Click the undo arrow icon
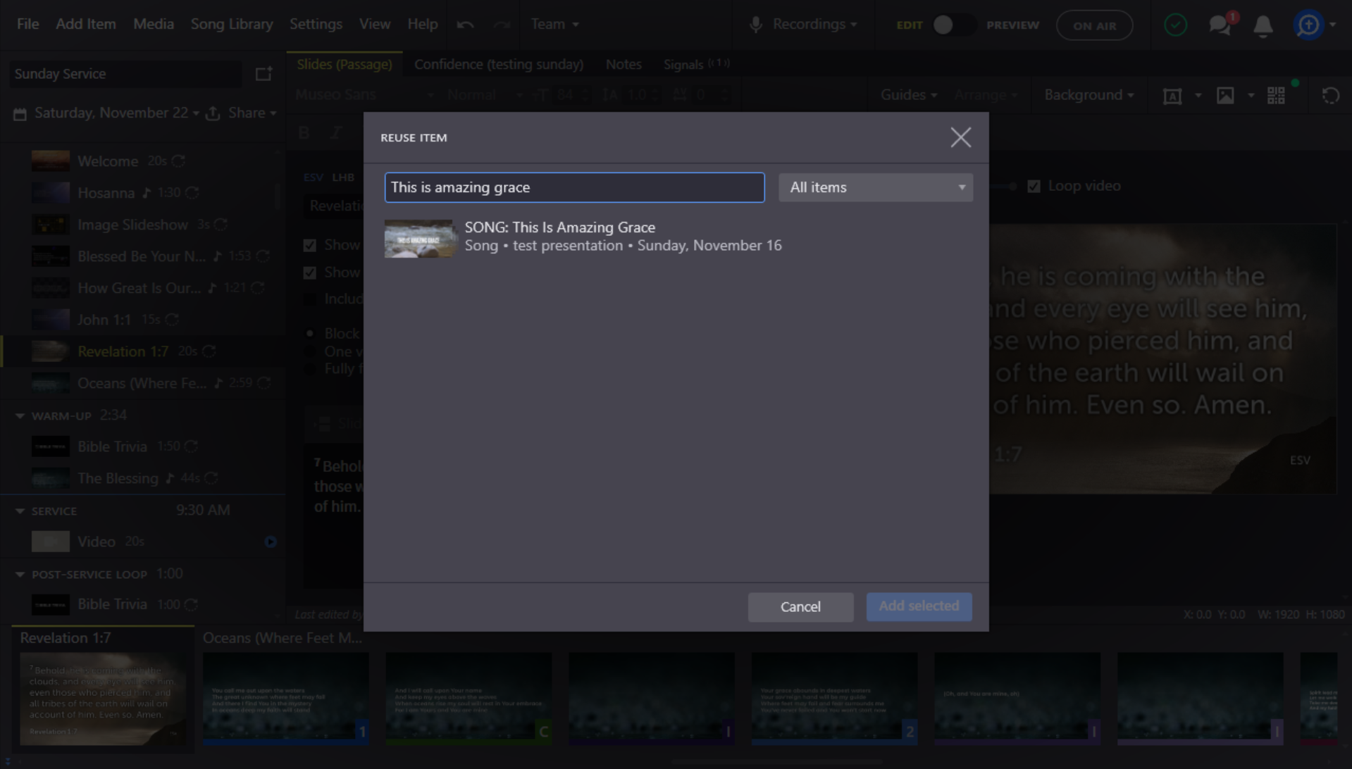Viewport: 1352px width, 769px height. (465, 25)
